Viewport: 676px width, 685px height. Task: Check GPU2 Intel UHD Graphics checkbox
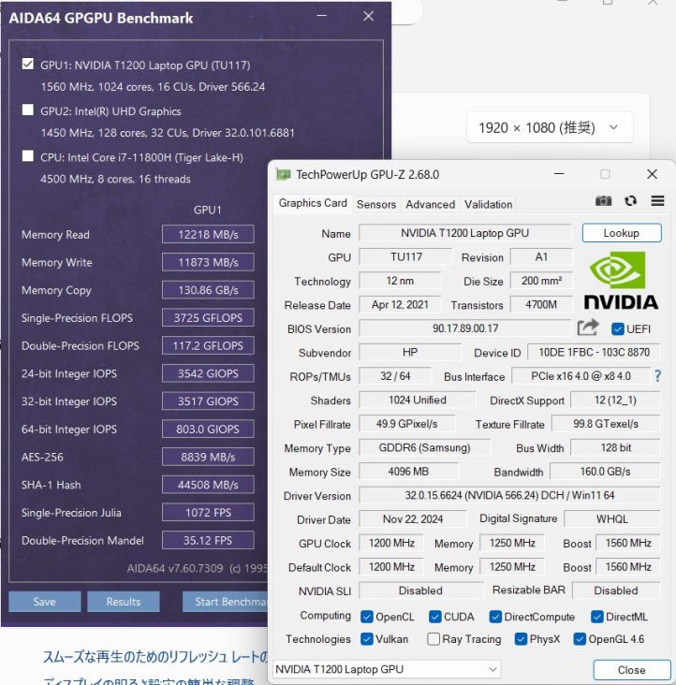[x=28, y=109]
